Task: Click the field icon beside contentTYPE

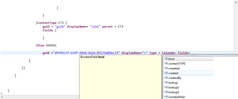Action: pos(166,64)
